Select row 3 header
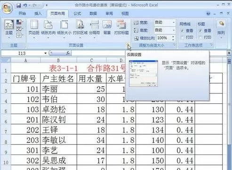Screen dimensions: 232x170 point(6,89)
